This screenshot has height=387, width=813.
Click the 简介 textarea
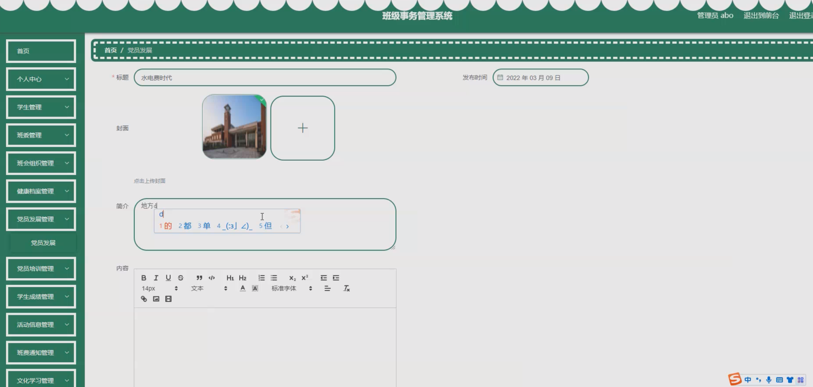click(x=265, y=224)
